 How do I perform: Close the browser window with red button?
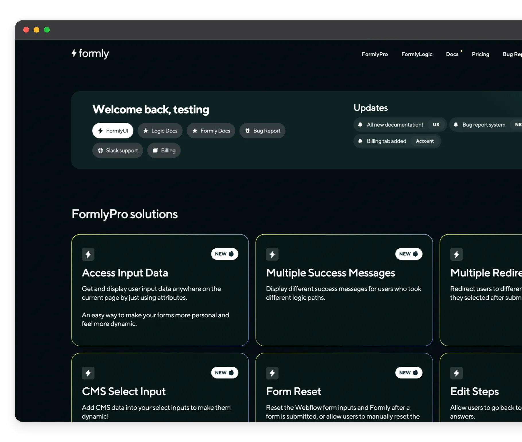[26, 30]
